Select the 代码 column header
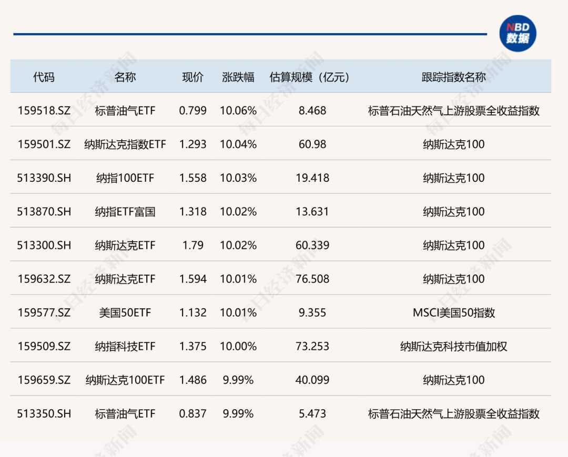This screenshot has width=568, height=457. click(44, 77)
